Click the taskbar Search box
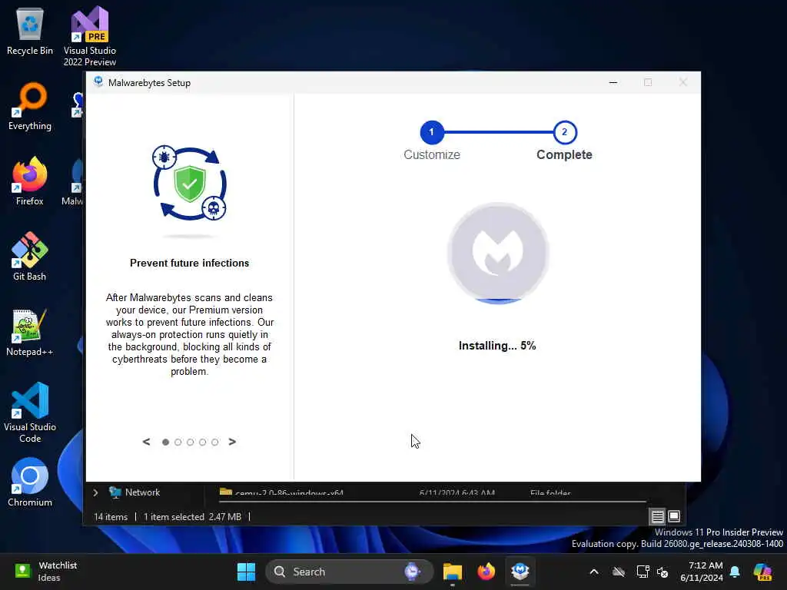Image resolution: width=787 pixels, height=590 pixels. pos(350,572)
